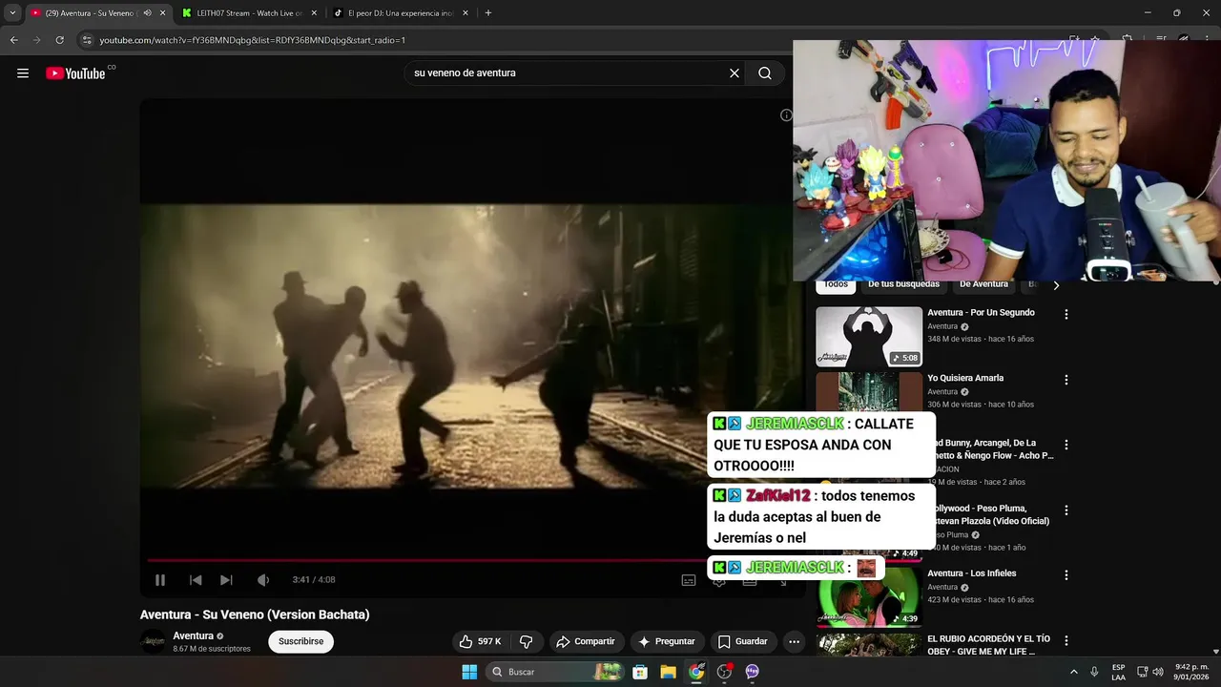Open the Aventura - Los Infieles title

click(x=971, y=573)
